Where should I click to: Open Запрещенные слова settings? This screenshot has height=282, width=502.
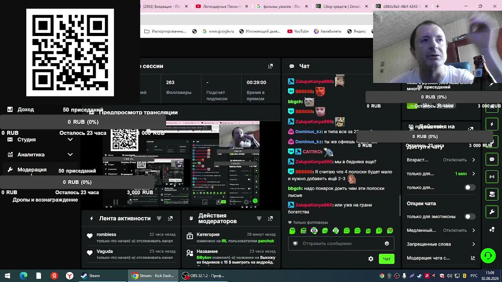[x=441, y=244]
